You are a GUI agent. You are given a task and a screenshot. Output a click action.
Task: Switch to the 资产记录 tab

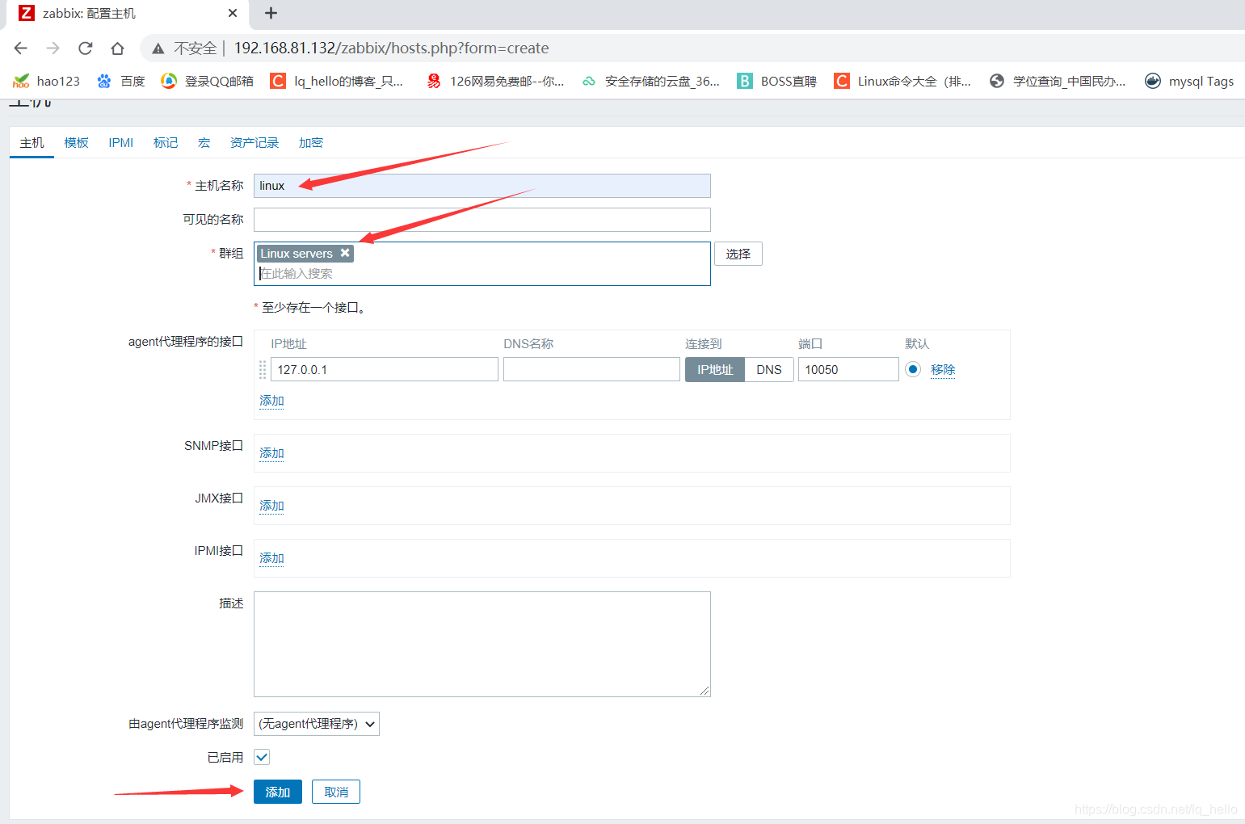254,143
